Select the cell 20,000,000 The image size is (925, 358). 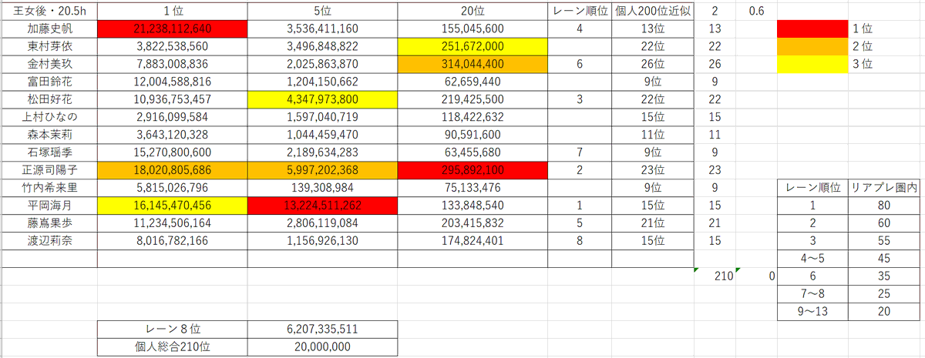point(322,347)
